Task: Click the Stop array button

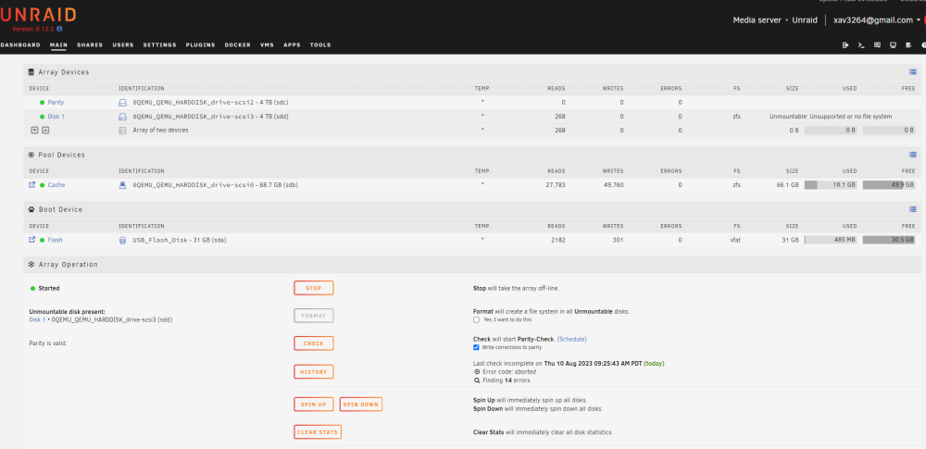Action: point(314,288)
